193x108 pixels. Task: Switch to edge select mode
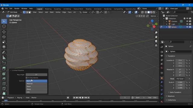click(27, 12)
